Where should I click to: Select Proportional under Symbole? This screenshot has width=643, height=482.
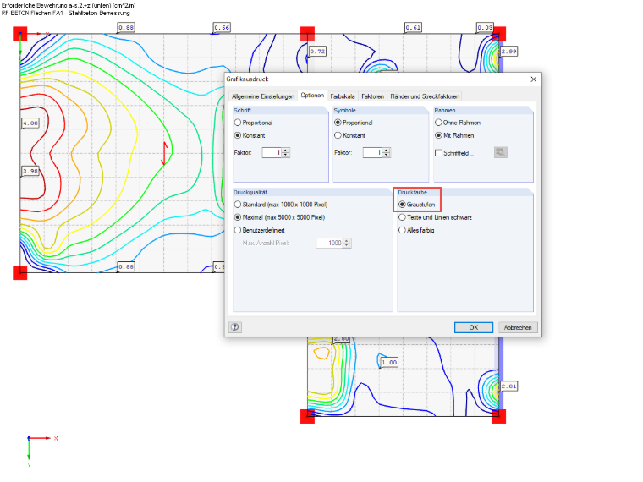click(x=354, y=123)
